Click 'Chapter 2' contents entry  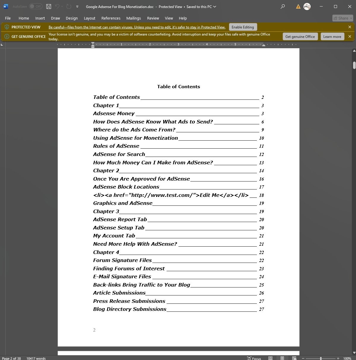click(x=179, y=171)
